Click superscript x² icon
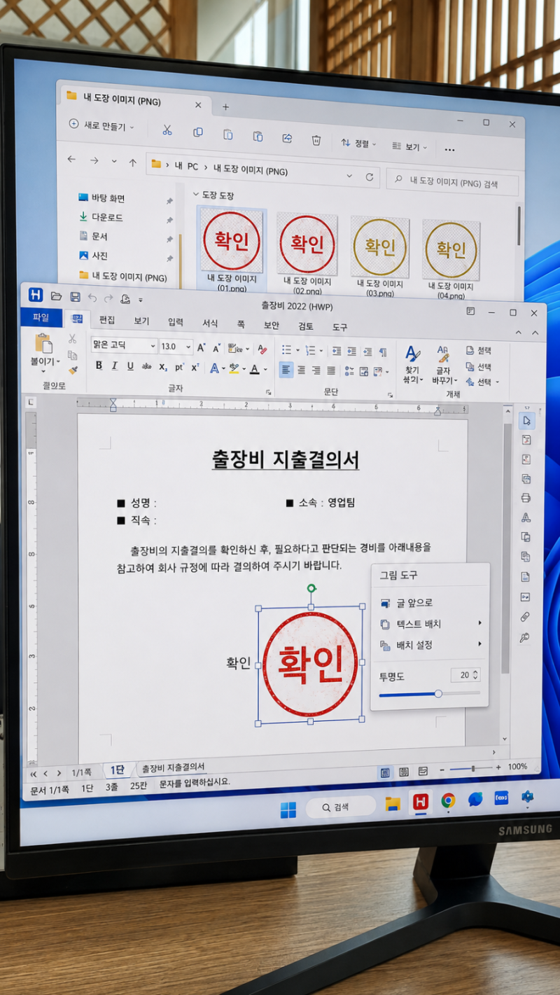 (x=195, y=367)
